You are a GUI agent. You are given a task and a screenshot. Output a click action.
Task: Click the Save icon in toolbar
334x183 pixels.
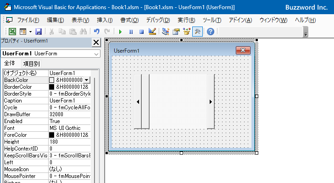[x=39, y=32]
